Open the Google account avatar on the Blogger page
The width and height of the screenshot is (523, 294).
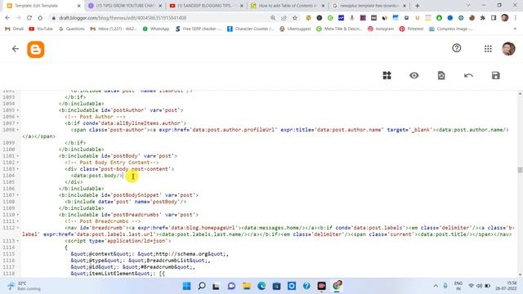click(x=508, y=49)
